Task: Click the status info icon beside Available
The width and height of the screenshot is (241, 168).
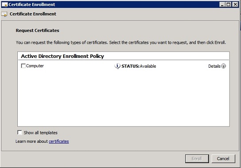Action: pyautogui.click(x=117, y=66)
